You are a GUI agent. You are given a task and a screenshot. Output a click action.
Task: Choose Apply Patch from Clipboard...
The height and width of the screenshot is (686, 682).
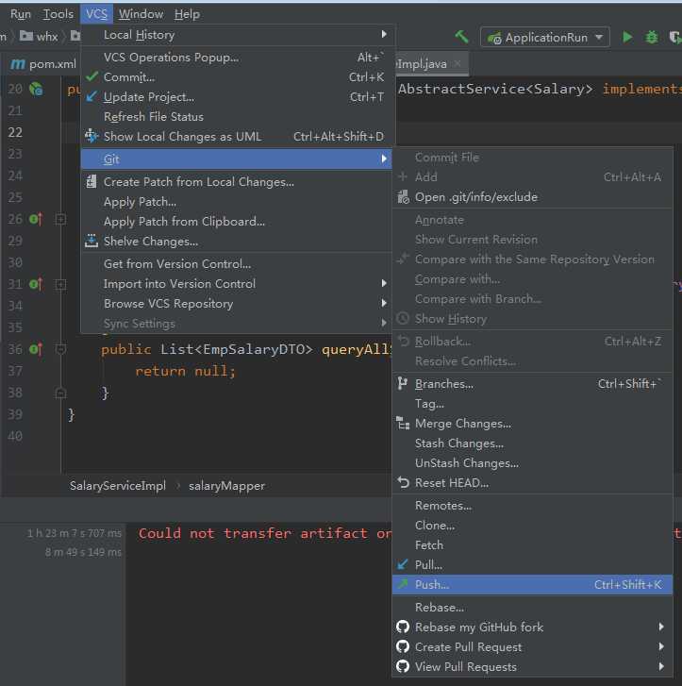[238, 222]
